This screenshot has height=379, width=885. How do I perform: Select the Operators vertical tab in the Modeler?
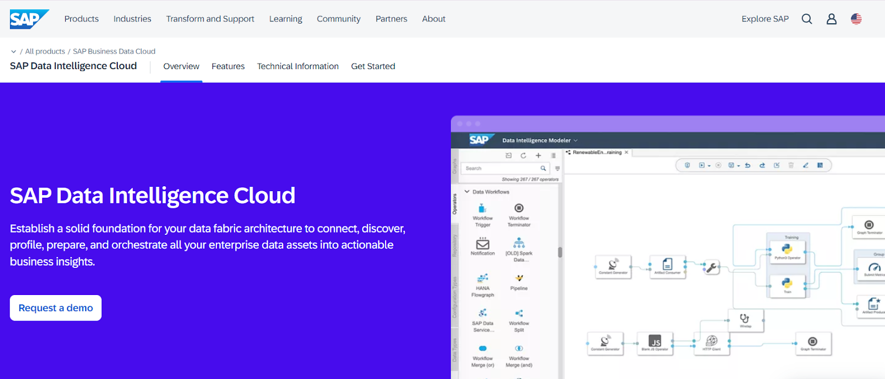455,204
